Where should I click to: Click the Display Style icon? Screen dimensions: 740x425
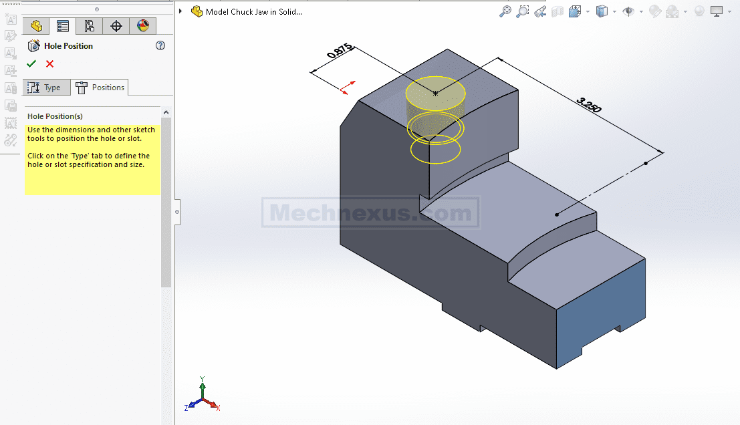pos(602,11)
